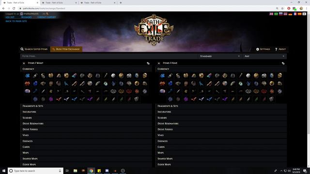Select purple shard in Items I Want bottom row
The width and height of the screenshot is (310, 174).
[51, 99]
